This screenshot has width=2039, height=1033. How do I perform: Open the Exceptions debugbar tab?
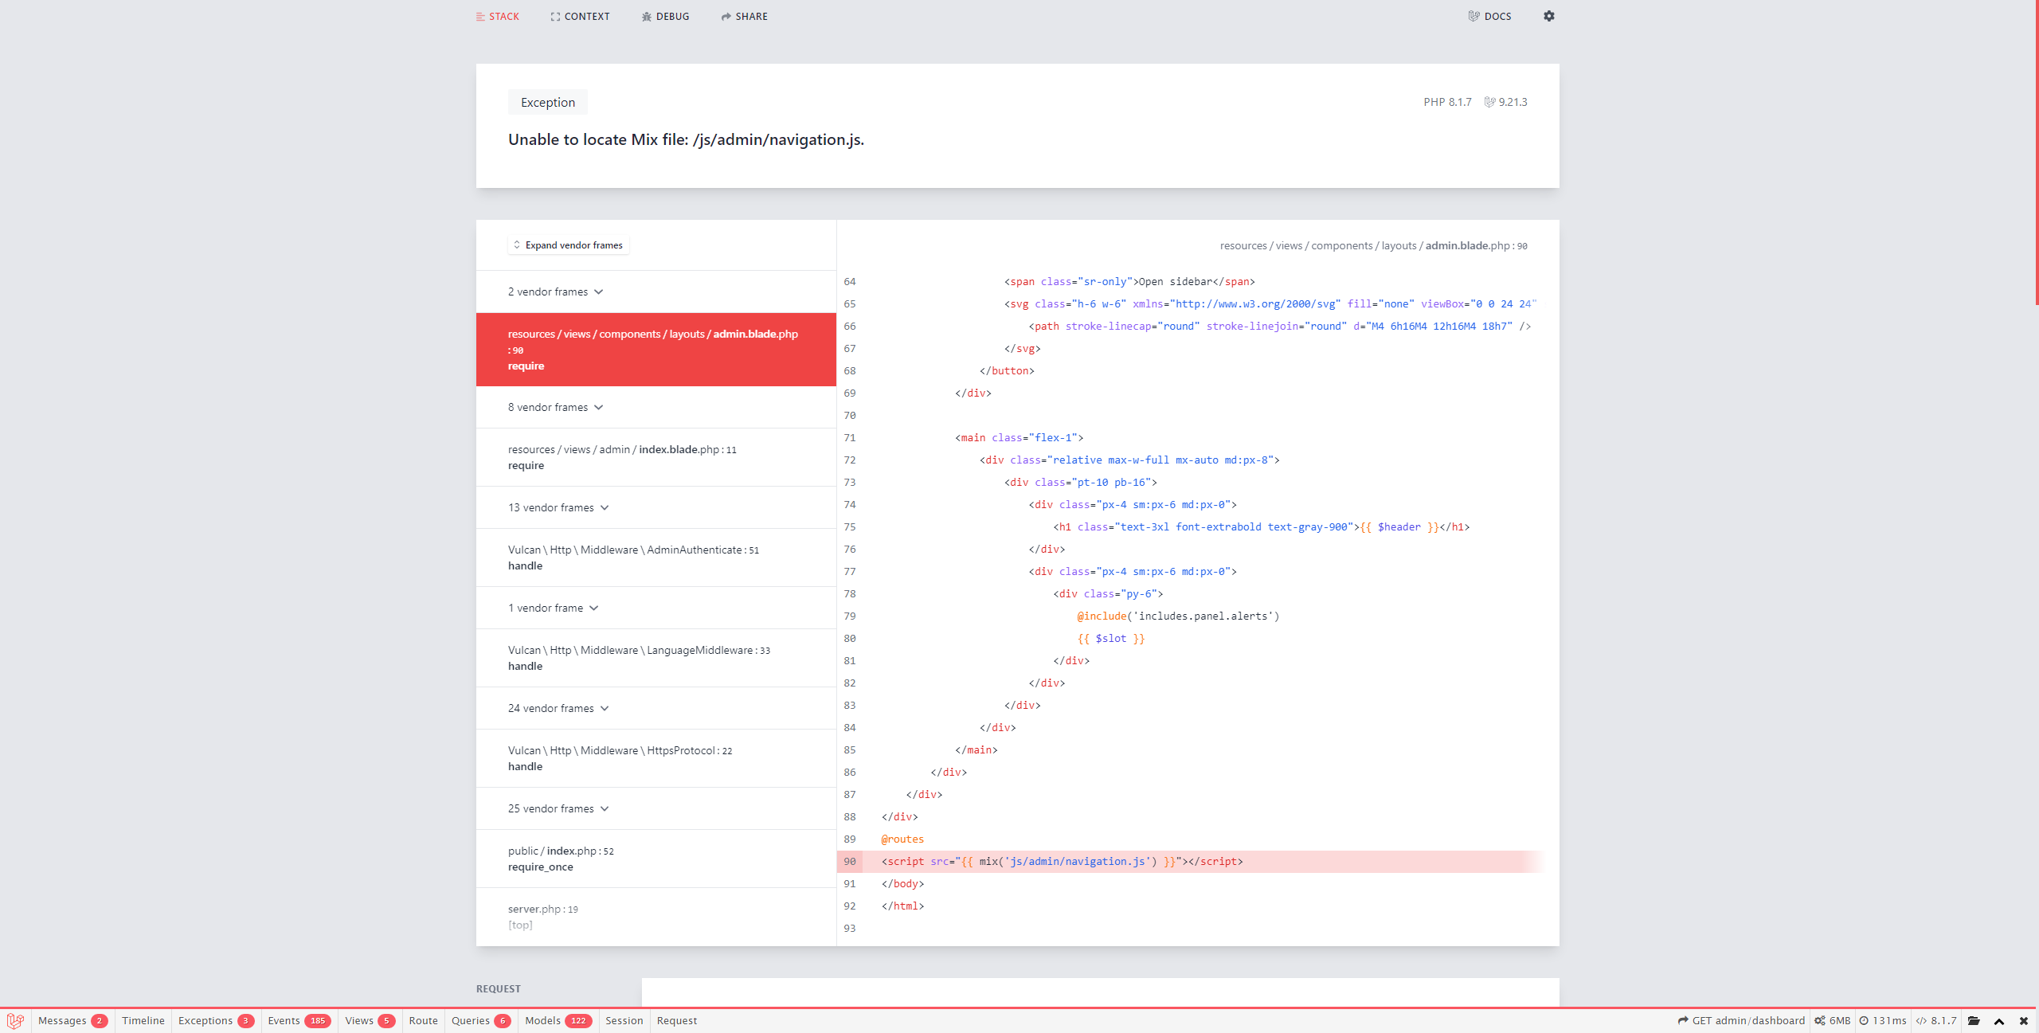(215, 1020)
